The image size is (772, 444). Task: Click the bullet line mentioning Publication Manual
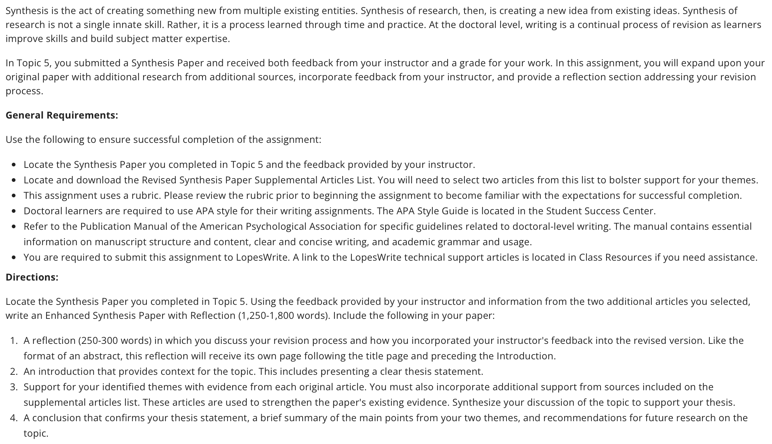[387, 234]
